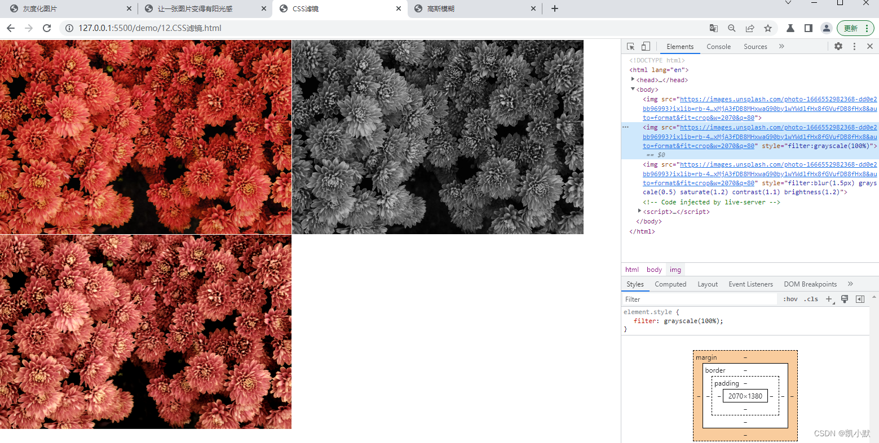Activate the inspect element picker tool
This screenshot has height=443, width=879.
pos(631,46)
